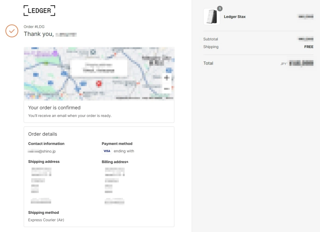
Task: Click Express Courier (Air) shipping method
Action: click(46, 220)
